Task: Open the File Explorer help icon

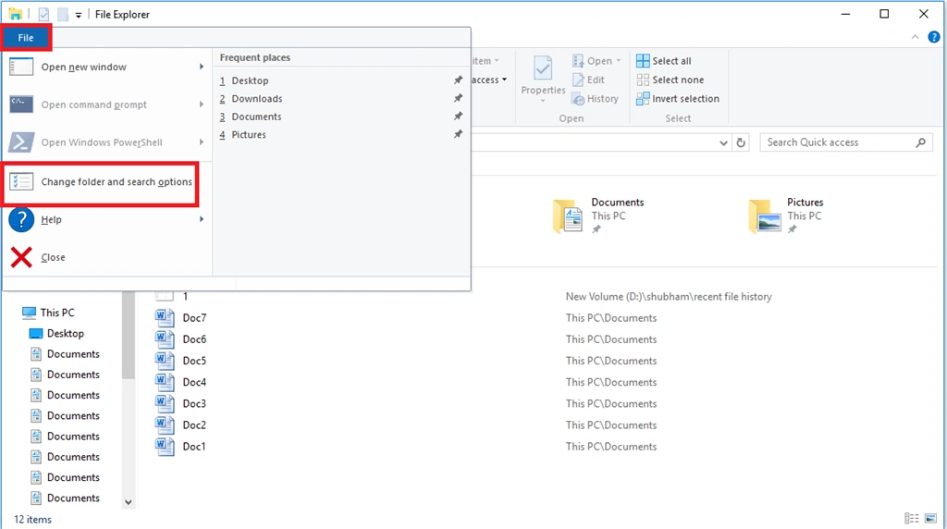Action: pos(934,37)
